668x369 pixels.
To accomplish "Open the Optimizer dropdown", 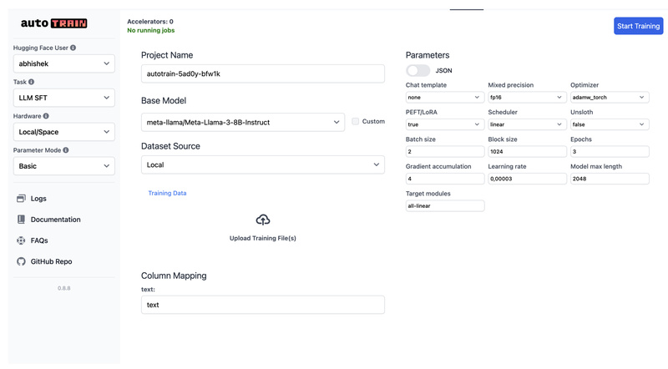I will coord(609,98).
